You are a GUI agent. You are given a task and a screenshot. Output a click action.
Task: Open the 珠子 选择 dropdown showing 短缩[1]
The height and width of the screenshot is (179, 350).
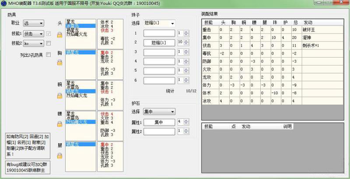[159, 23]
